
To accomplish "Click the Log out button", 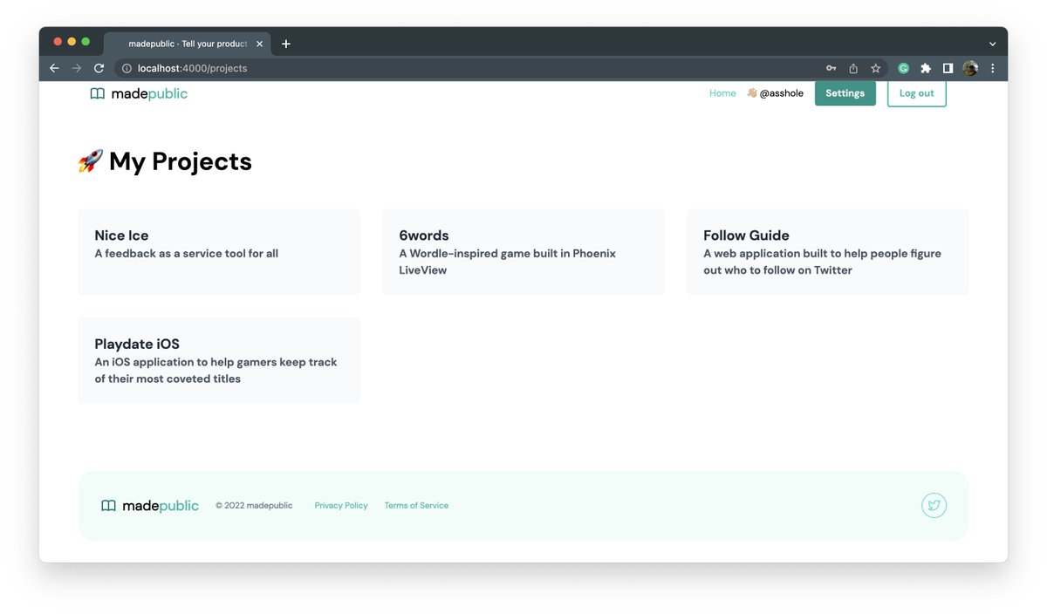I will tap(916, 93).
